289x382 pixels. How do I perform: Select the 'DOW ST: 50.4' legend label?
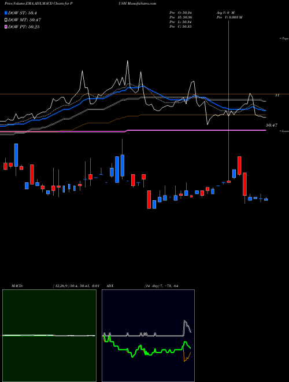pos(23,13)
